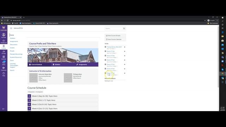Screen dimensions: 226x127
Task: Open Windows taskbar search
Action: [222, 21]
